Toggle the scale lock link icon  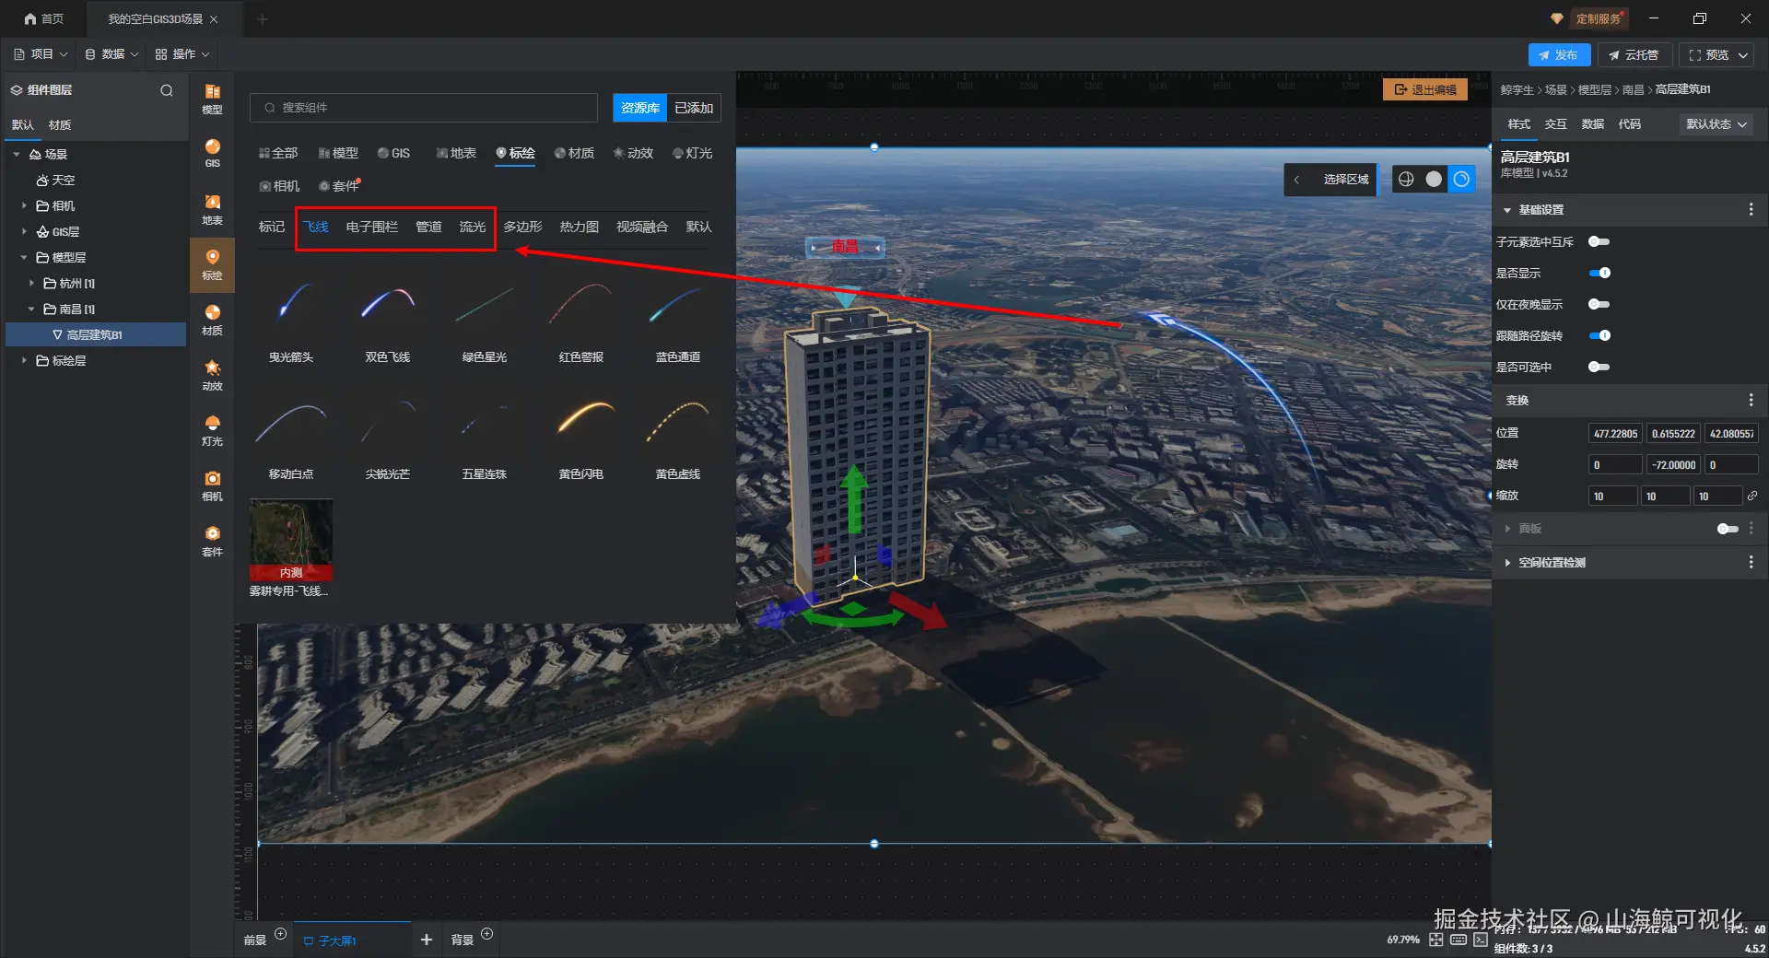click(x=1752, y=496)
